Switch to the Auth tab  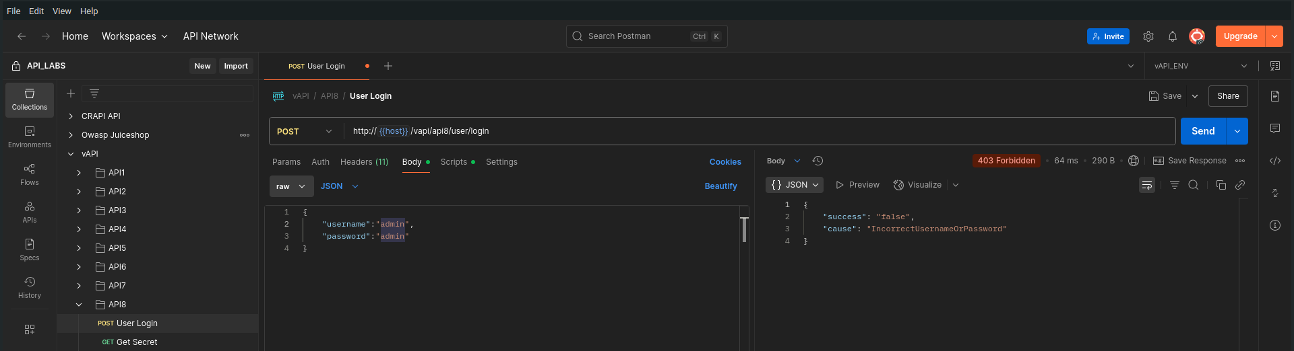pos(321,162)
